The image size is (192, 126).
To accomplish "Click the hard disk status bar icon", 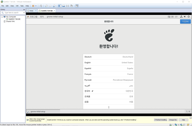I will [x=170, y=125].
